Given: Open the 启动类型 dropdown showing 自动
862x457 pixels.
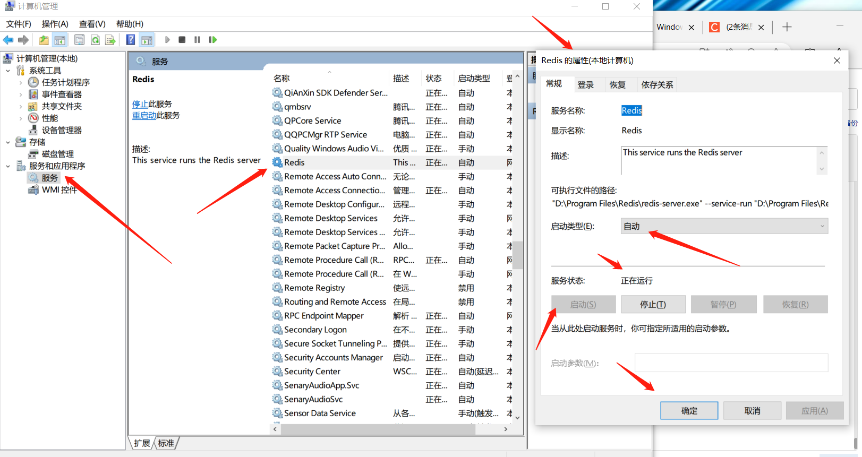Looking at the screenshot, I should [x=724, y=226].
